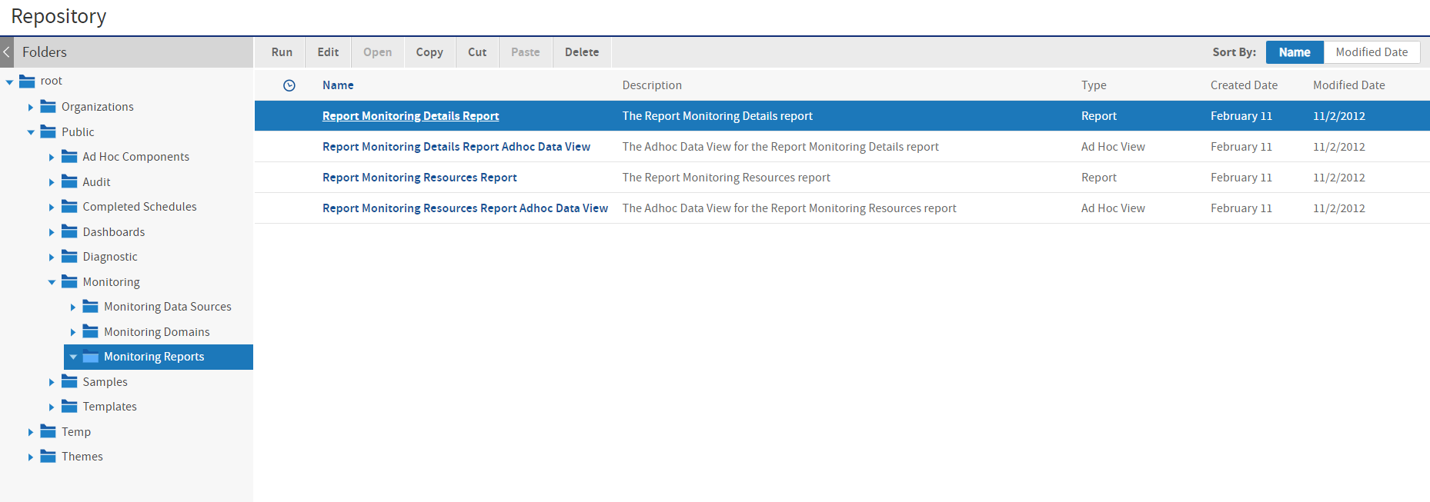Click the Monitoring Reports folder icon

click(x=91, y=356)
